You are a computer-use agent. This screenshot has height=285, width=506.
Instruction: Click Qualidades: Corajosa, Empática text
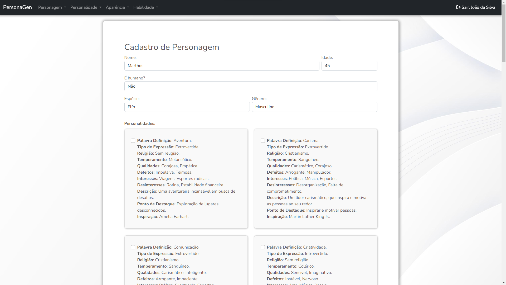tap(168, 166)
